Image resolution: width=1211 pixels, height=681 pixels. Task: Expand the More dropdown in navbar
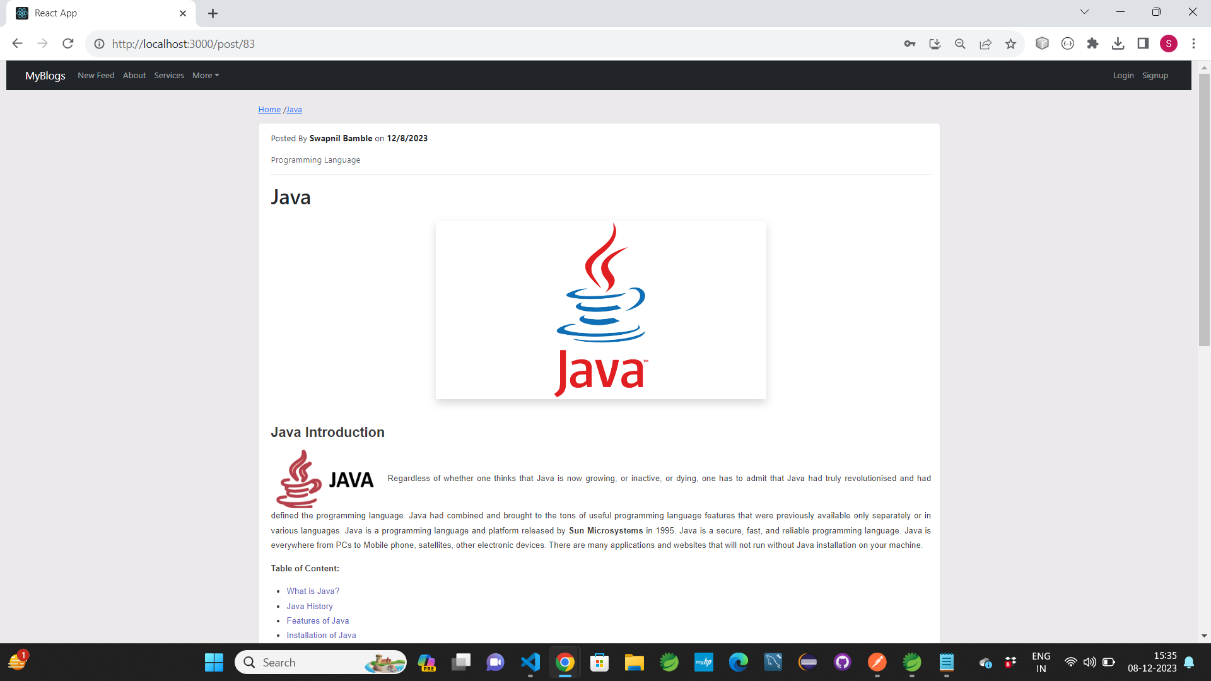tap(206, 75)
